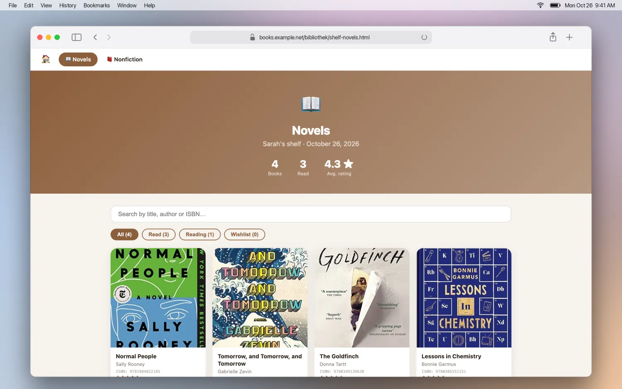Filter the shelf by Read (3)
The height and width of the screenshot is (389, 622).
(159, 234)
